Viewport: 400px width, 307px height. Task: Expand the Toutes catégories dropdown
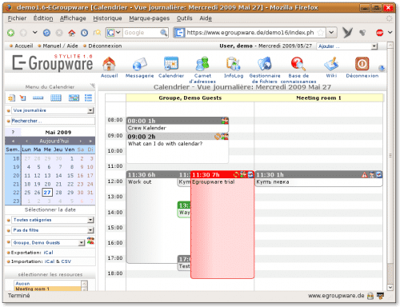click(91, 220)
